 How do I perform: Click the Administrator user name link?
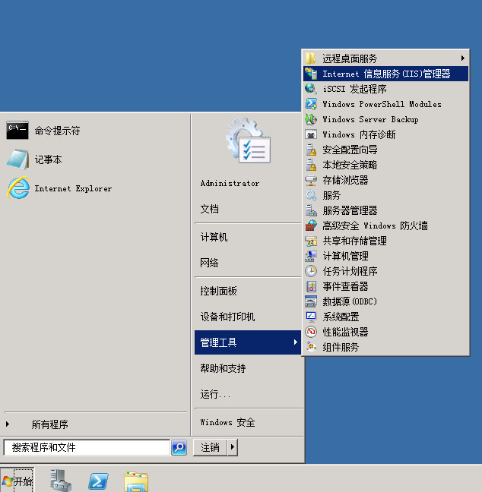point(230,183)
